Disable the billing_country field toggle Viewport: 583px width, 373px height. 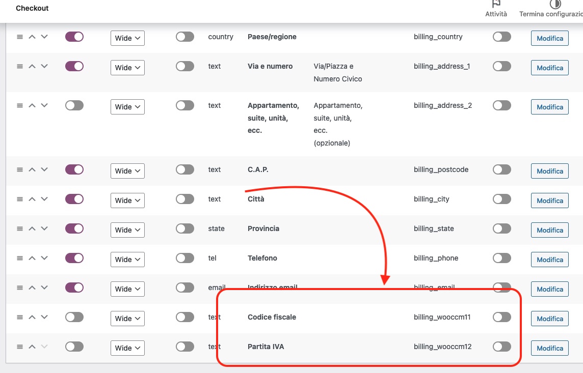(x=74, y=37)
